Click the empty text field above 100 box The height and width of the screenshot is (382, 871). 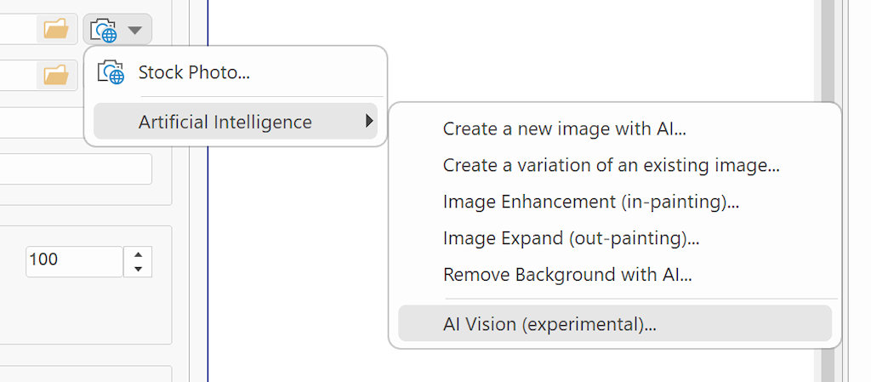76,168
